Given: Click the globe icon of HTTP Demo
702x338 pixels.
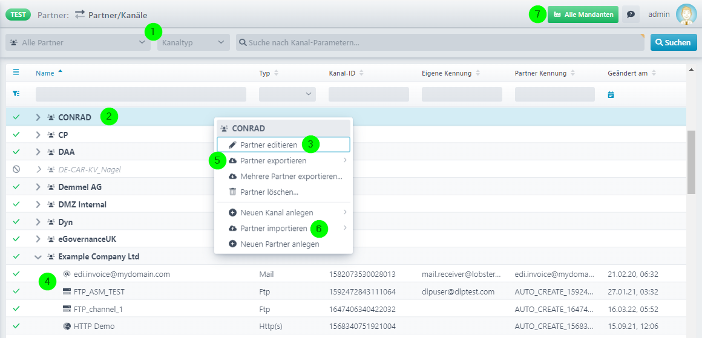Looking at the screenshot, I should point(67,327).
